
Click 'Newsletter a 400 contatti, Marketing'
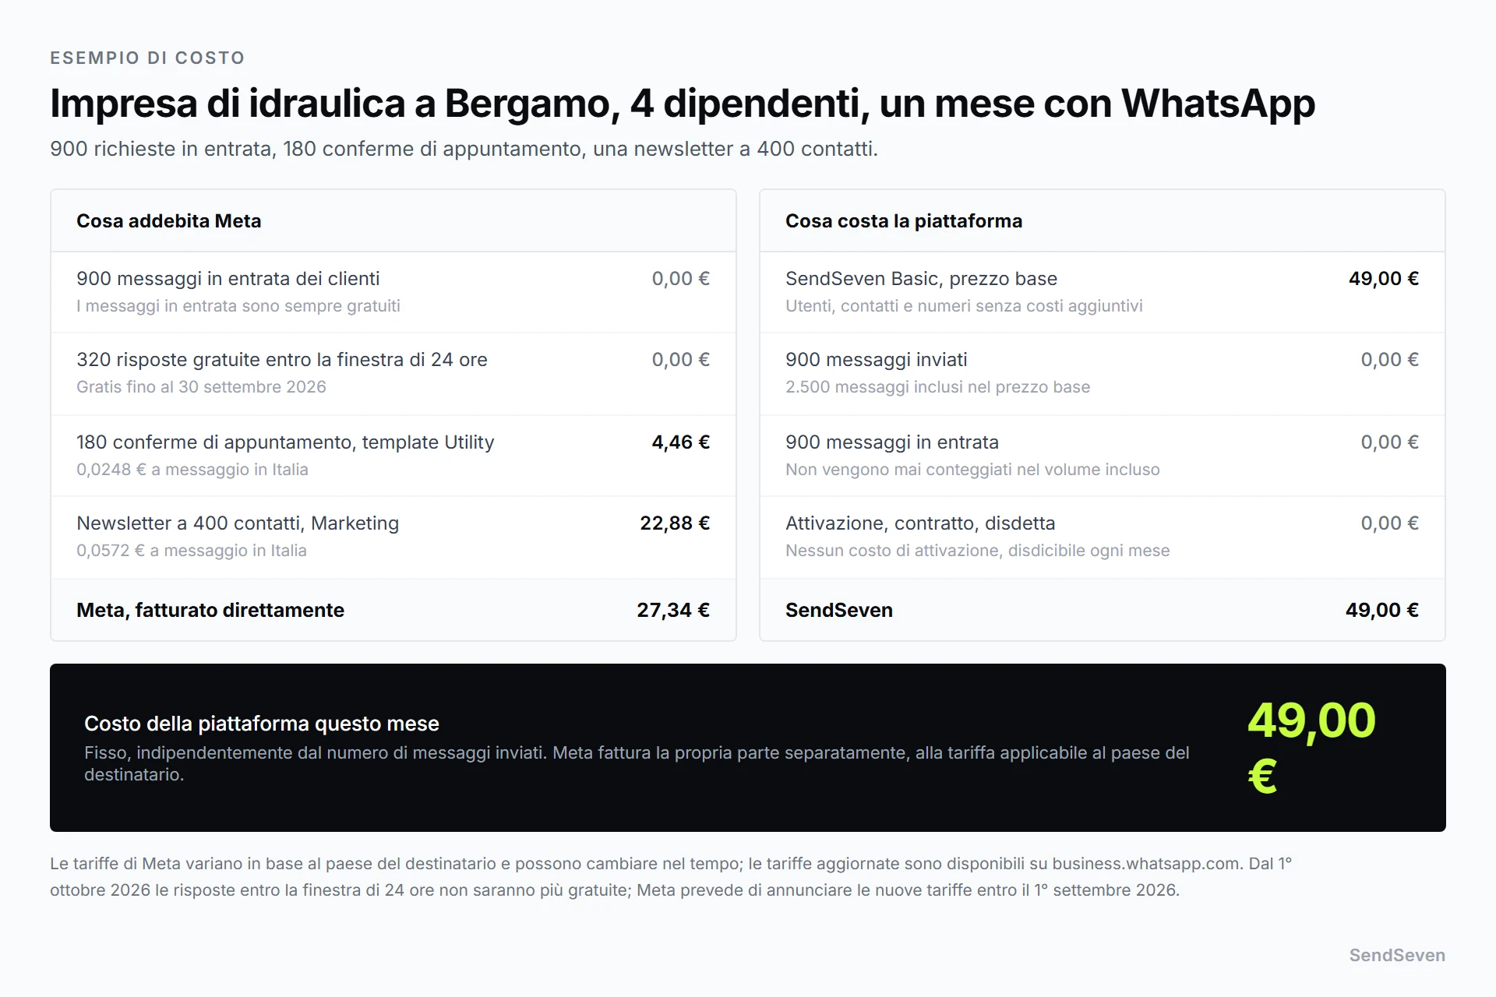pyautogui.click(x=238, y=523)
